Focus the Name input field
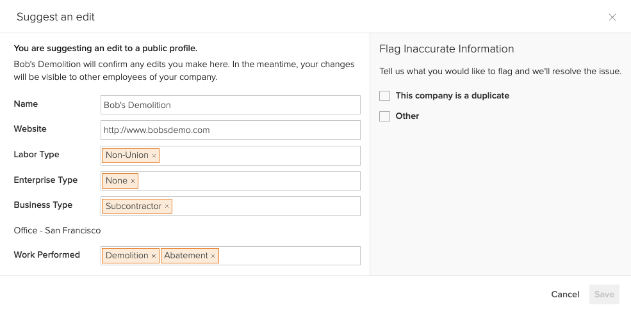 pyautogui.click(x=231, y=105)
